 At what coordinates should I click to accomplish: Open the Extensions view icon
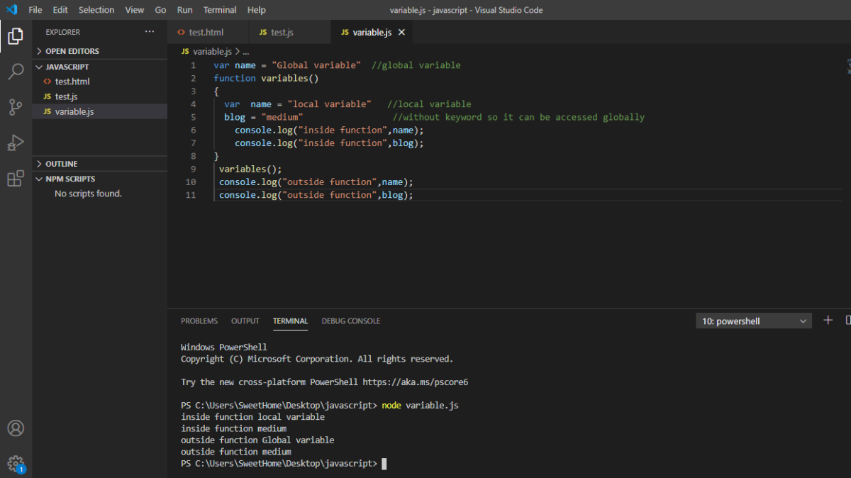pyautogui.click(x=16, y=179)
